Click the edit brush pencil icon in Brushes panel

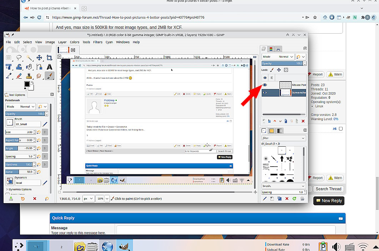265,199
